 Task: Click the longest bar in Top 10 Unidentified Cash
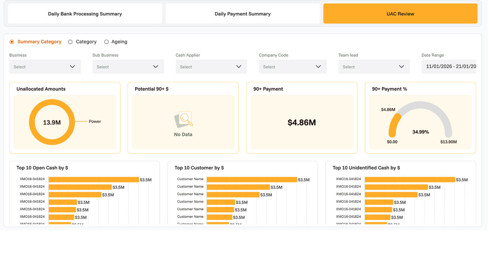pyautogui.click(x=410, y=179)
